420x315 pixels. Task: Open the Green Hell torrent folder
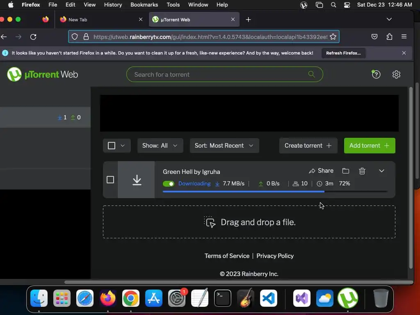[x=345, y=171]
